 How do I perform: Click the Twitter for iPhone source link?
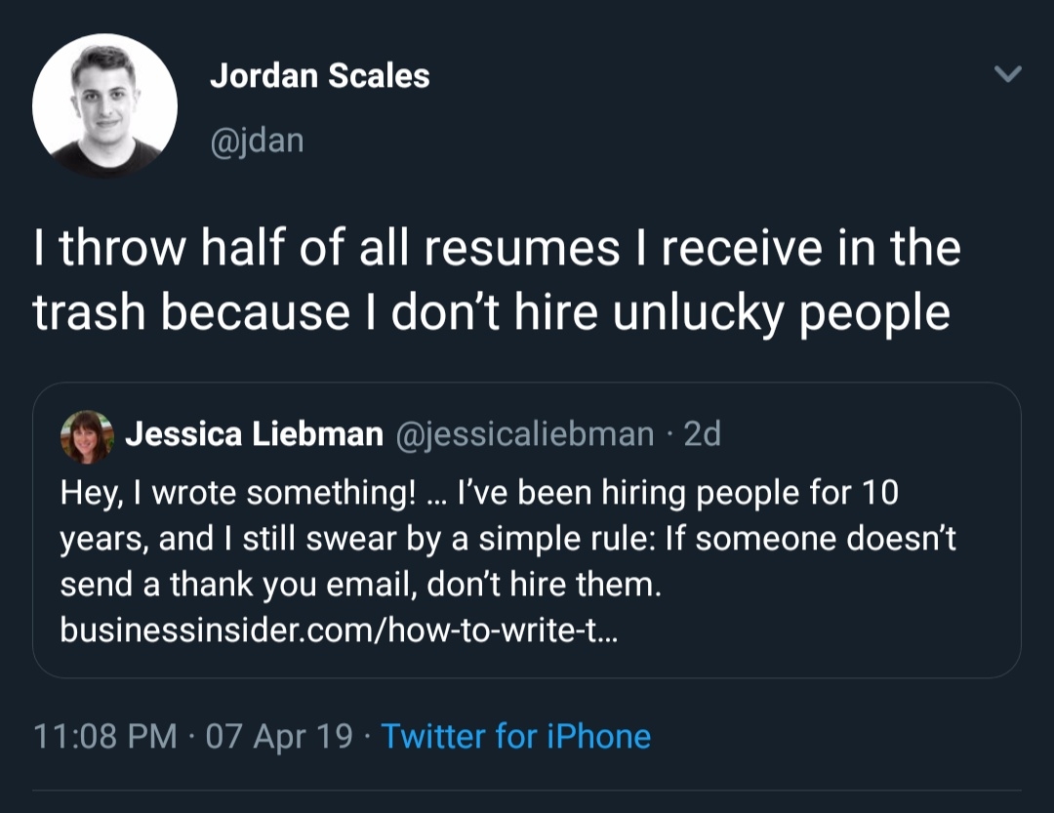pos(515,736)
